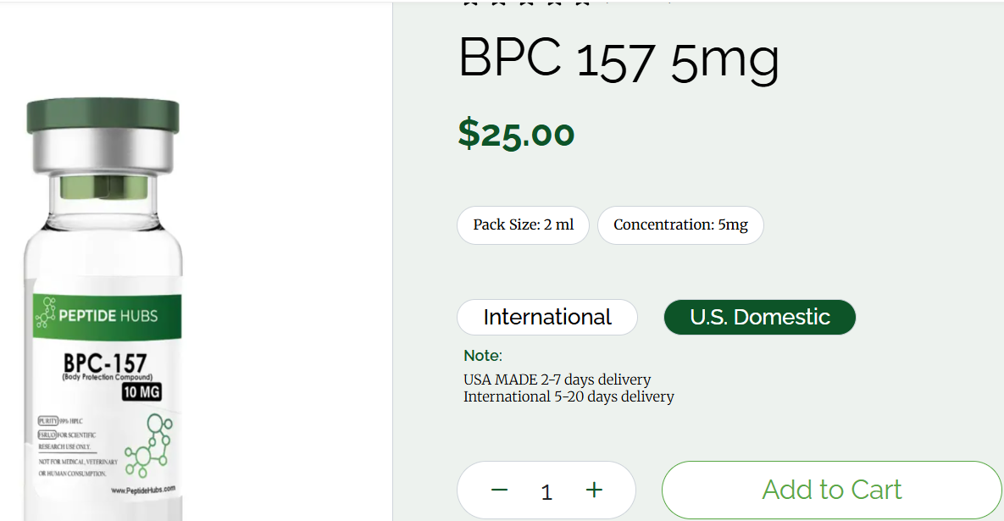
Task: Click the Note label under shipping options
Action: click(x=482, y=356)
